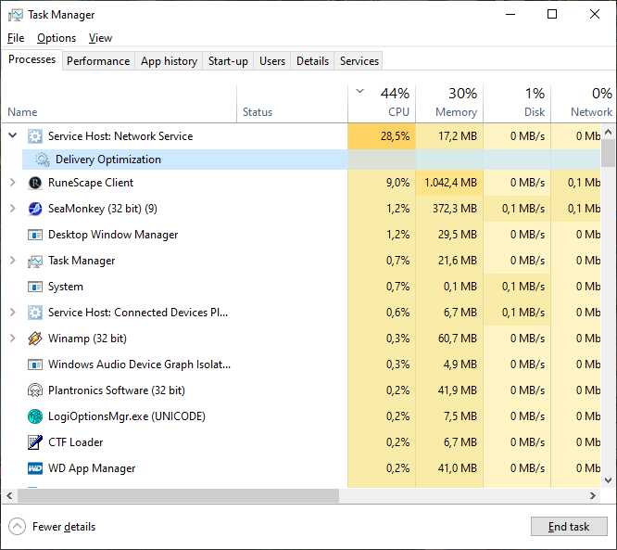Sort by the Memory column header

coord(449,103)
